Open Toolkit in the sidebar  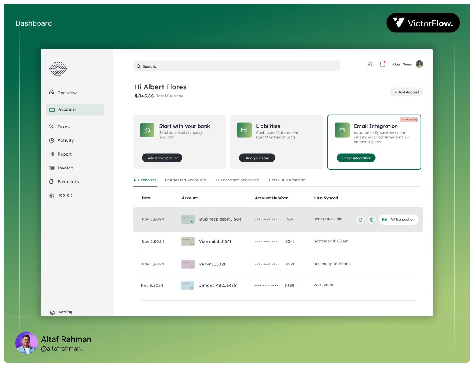(65, 195)
